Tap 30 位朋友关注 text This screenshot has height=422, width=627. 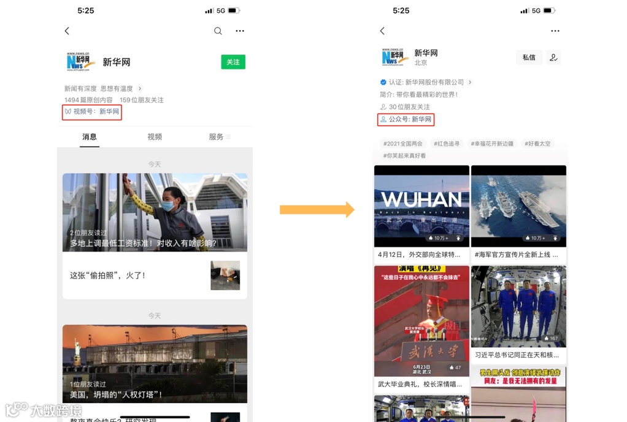coord(409,107)
